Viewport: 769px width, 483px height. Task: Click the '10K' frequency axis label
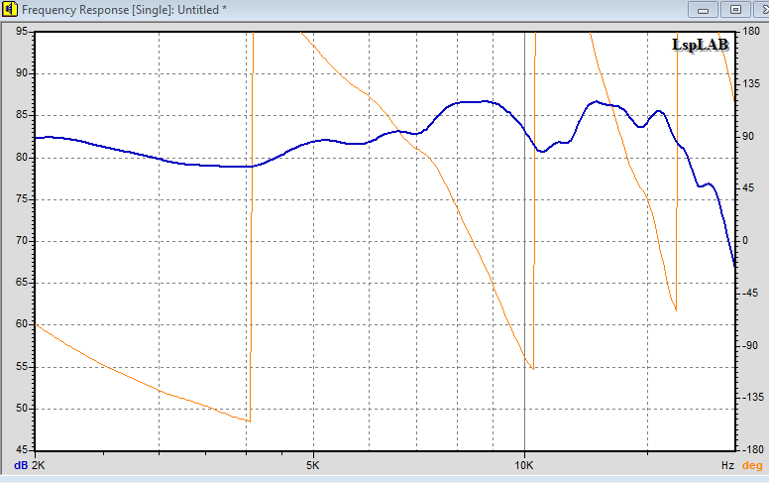tap(524, 465)
